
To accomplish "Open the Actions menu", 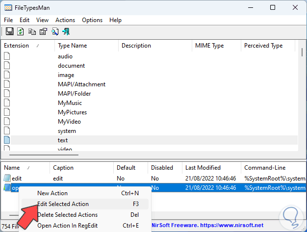I will pyautogui.click(x=65, y=20).
